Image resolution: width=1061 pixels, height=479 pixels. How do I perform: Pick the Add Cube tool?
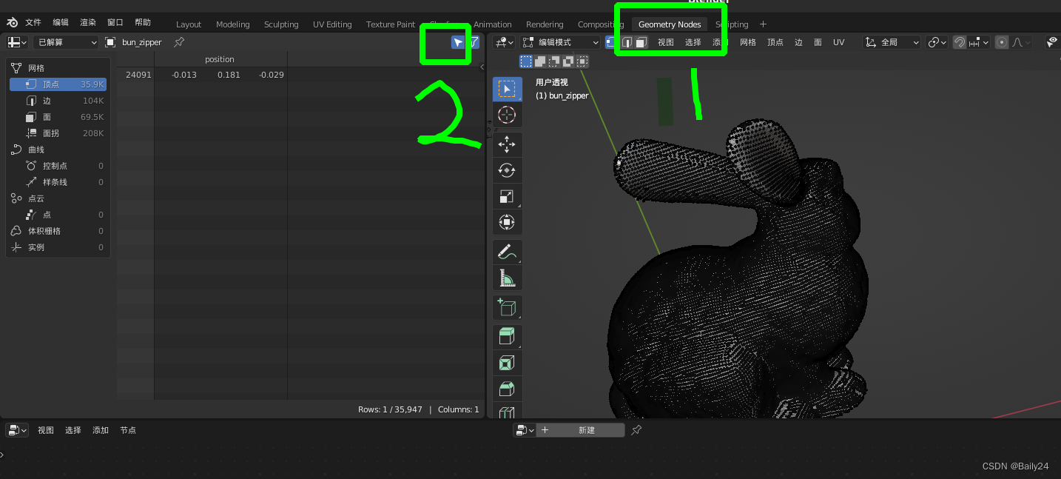click(x=507, y=307)
